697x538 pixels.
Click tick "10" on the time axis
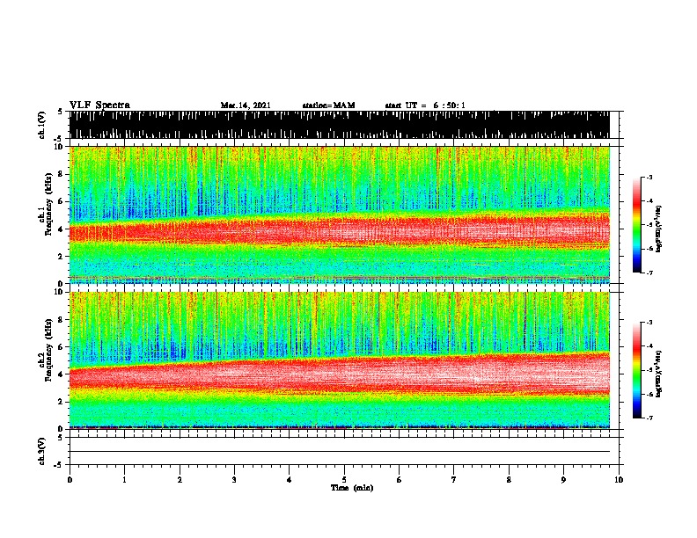[x=619, y=480]
